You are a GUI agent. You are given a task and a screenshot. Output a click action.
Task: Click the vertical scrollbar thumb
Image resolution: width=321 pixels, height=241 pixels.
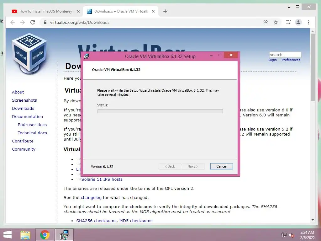click(313, 67)
